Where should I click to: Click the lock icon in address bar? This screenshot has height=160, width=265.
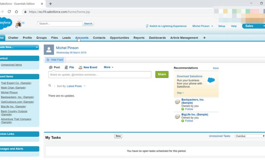click(25, 12)
